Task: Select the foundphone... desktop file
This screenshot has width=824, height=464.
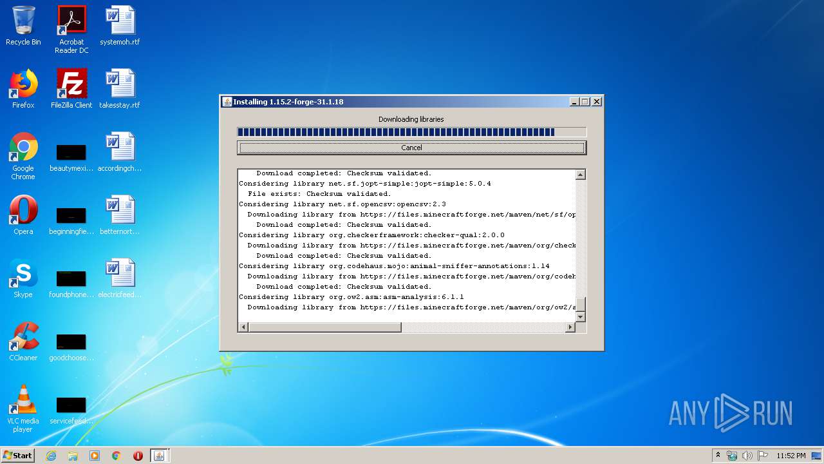Action: click(71, 284)
